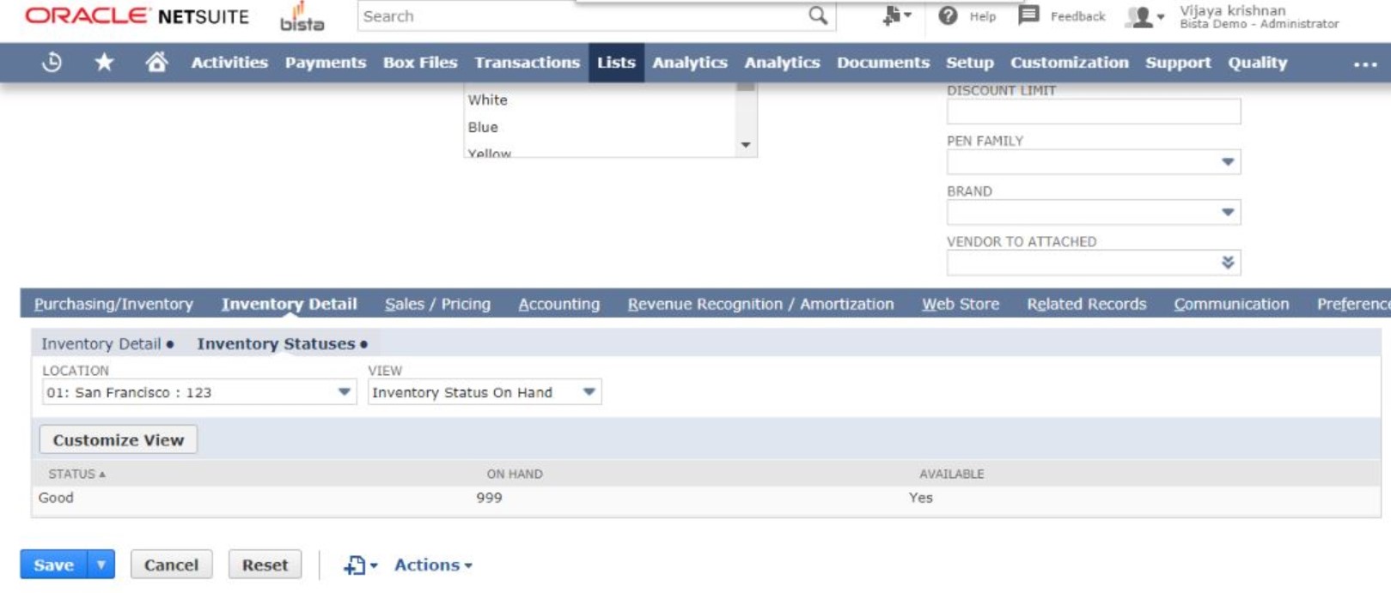Switch to the Sales / Pricing tab
Screen dimensions: 1391x593
(x=437, y=304)
